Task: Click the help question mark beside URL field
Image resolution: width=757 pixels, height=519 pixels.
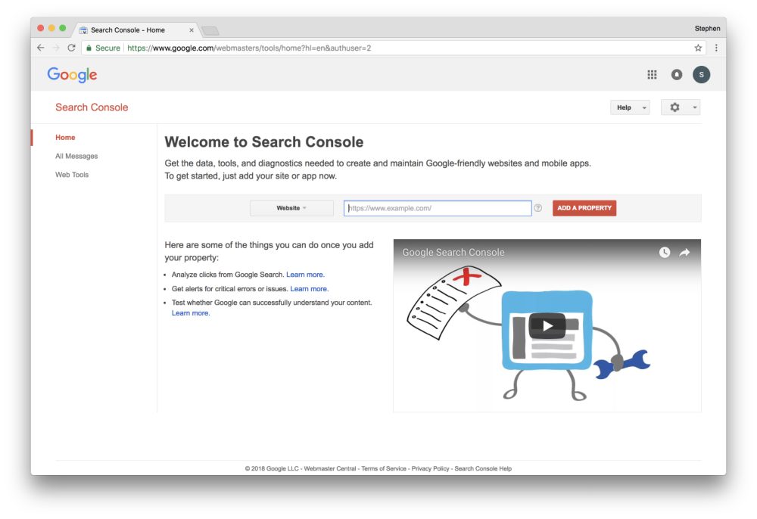Action: click(538, 208)
